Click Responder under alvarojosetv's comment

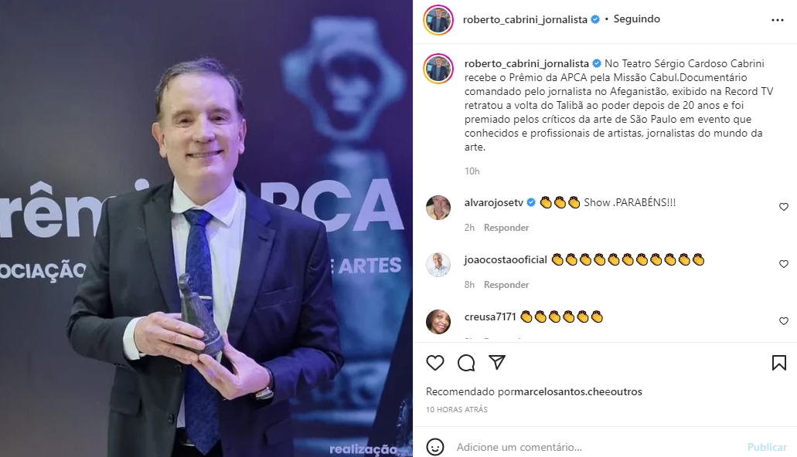(506, 228)
